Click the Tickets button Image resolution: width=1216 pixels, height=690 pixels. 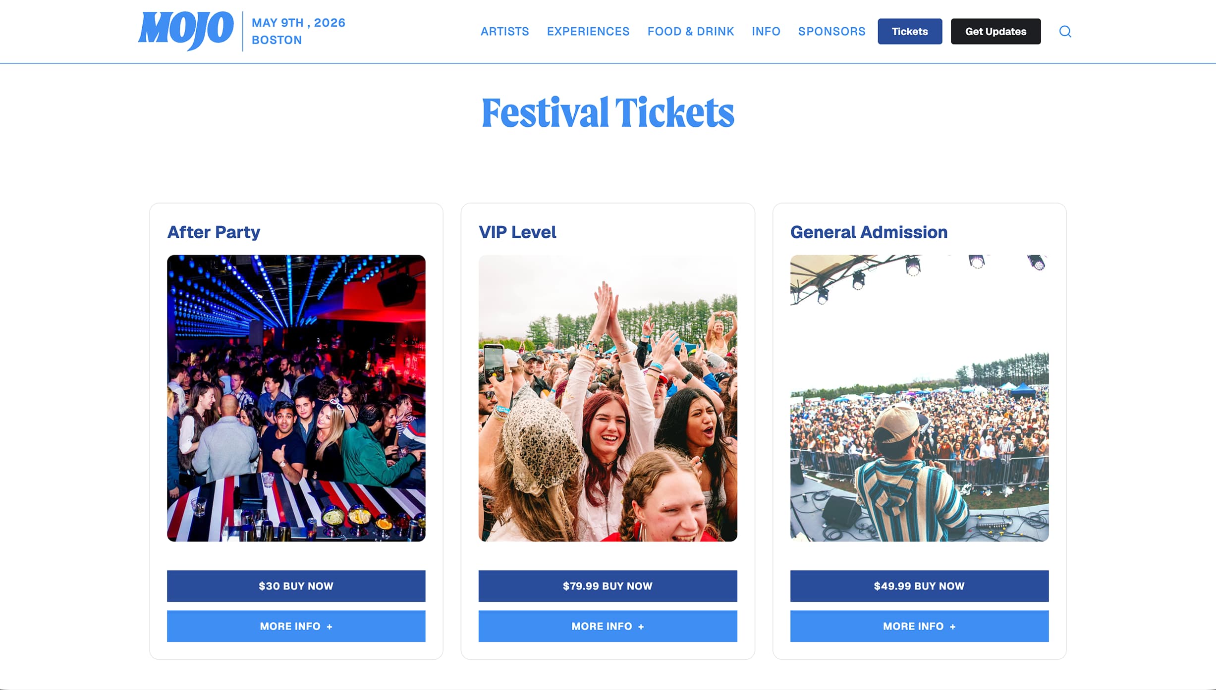(x=909, y=31)
